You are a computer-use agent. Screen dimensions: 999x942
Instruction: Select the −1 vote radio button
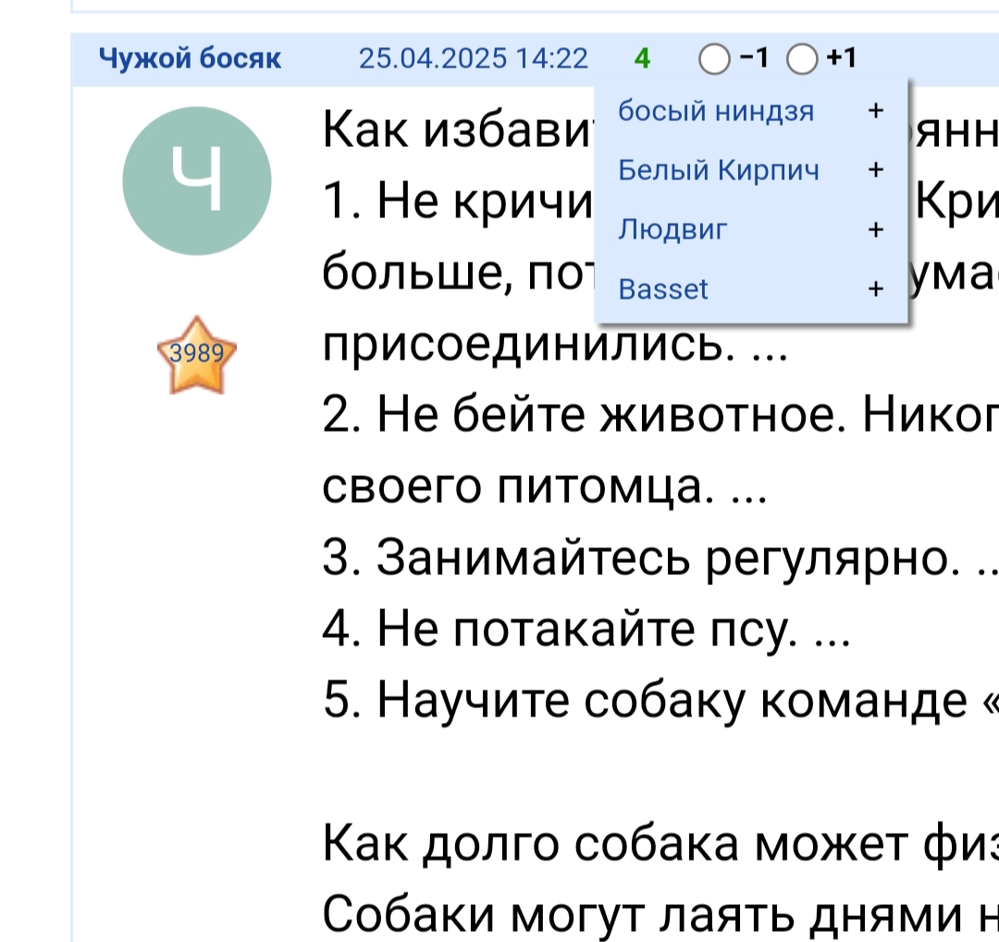(714, 58)
